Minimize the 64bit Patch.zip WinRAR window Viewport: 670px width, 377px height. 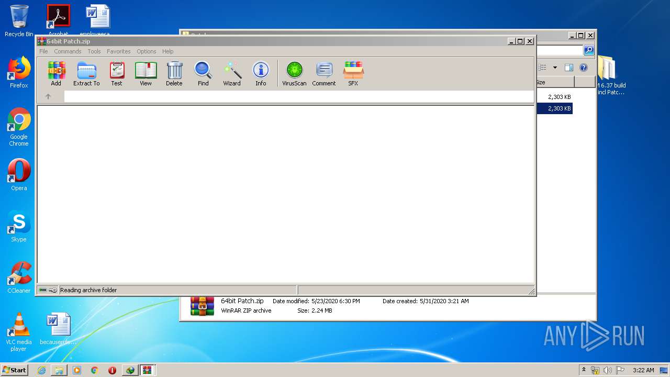(511, 41)
